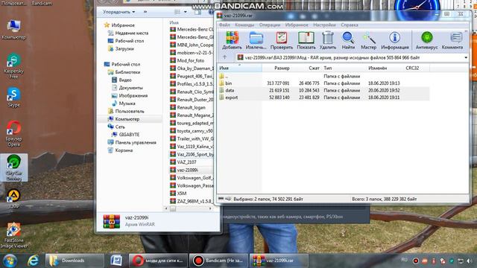Open Документы library in Explorer
The image size is (477, 268).
click(130, 88)
